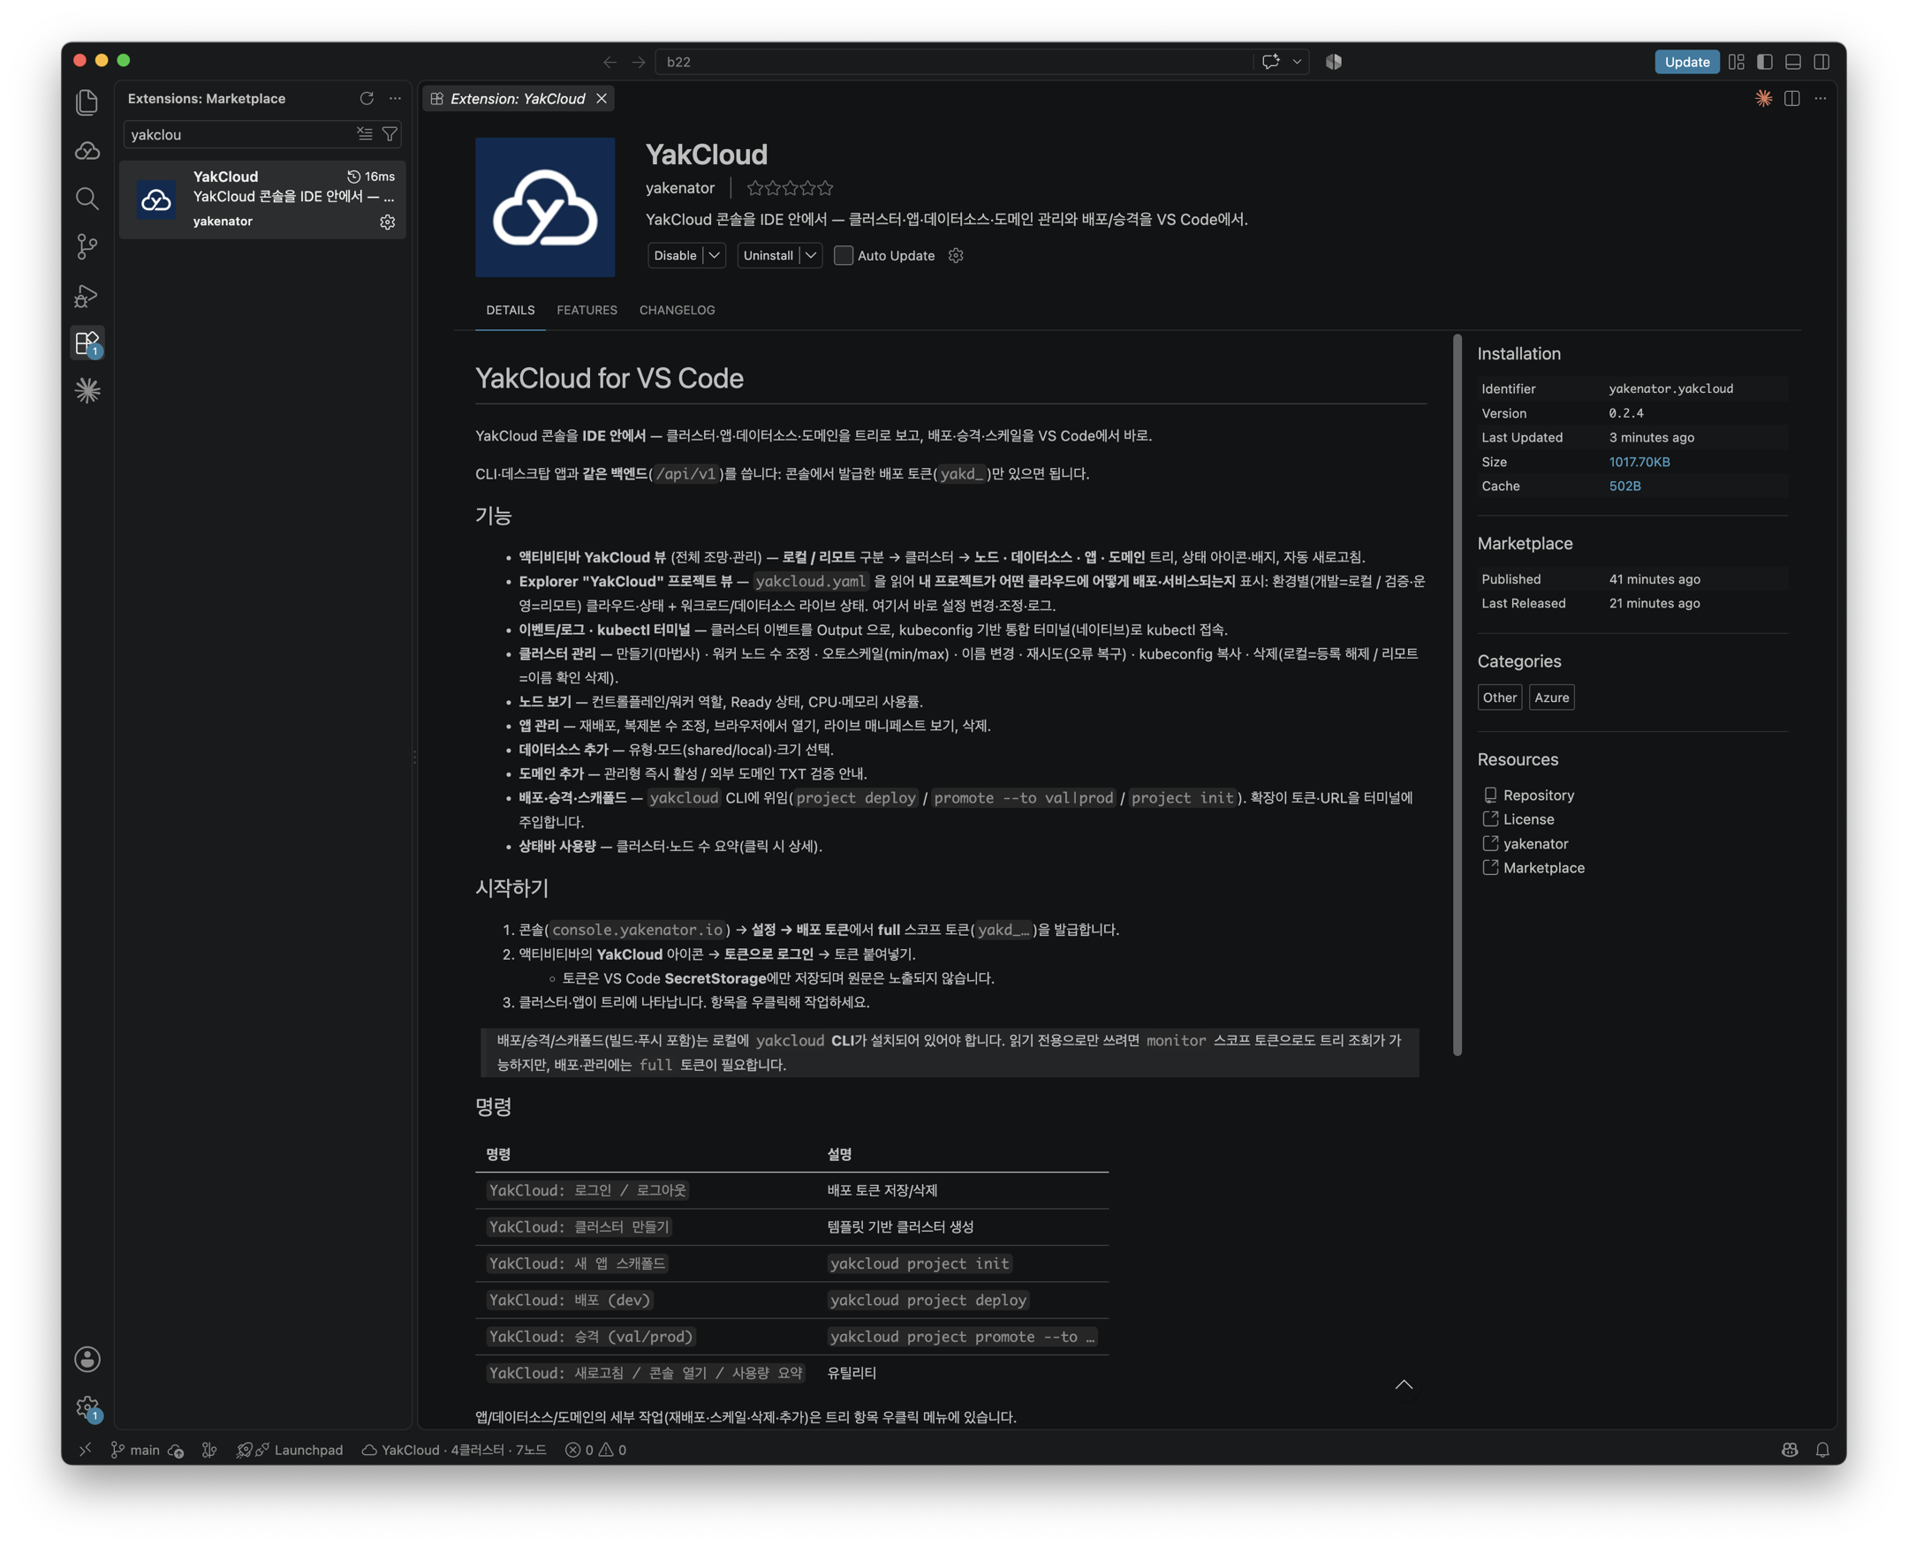Open the Customize Layout icon
Image resolution: width=1908 pixels, height=1546 pixels.
click(x=1736, y=62)
